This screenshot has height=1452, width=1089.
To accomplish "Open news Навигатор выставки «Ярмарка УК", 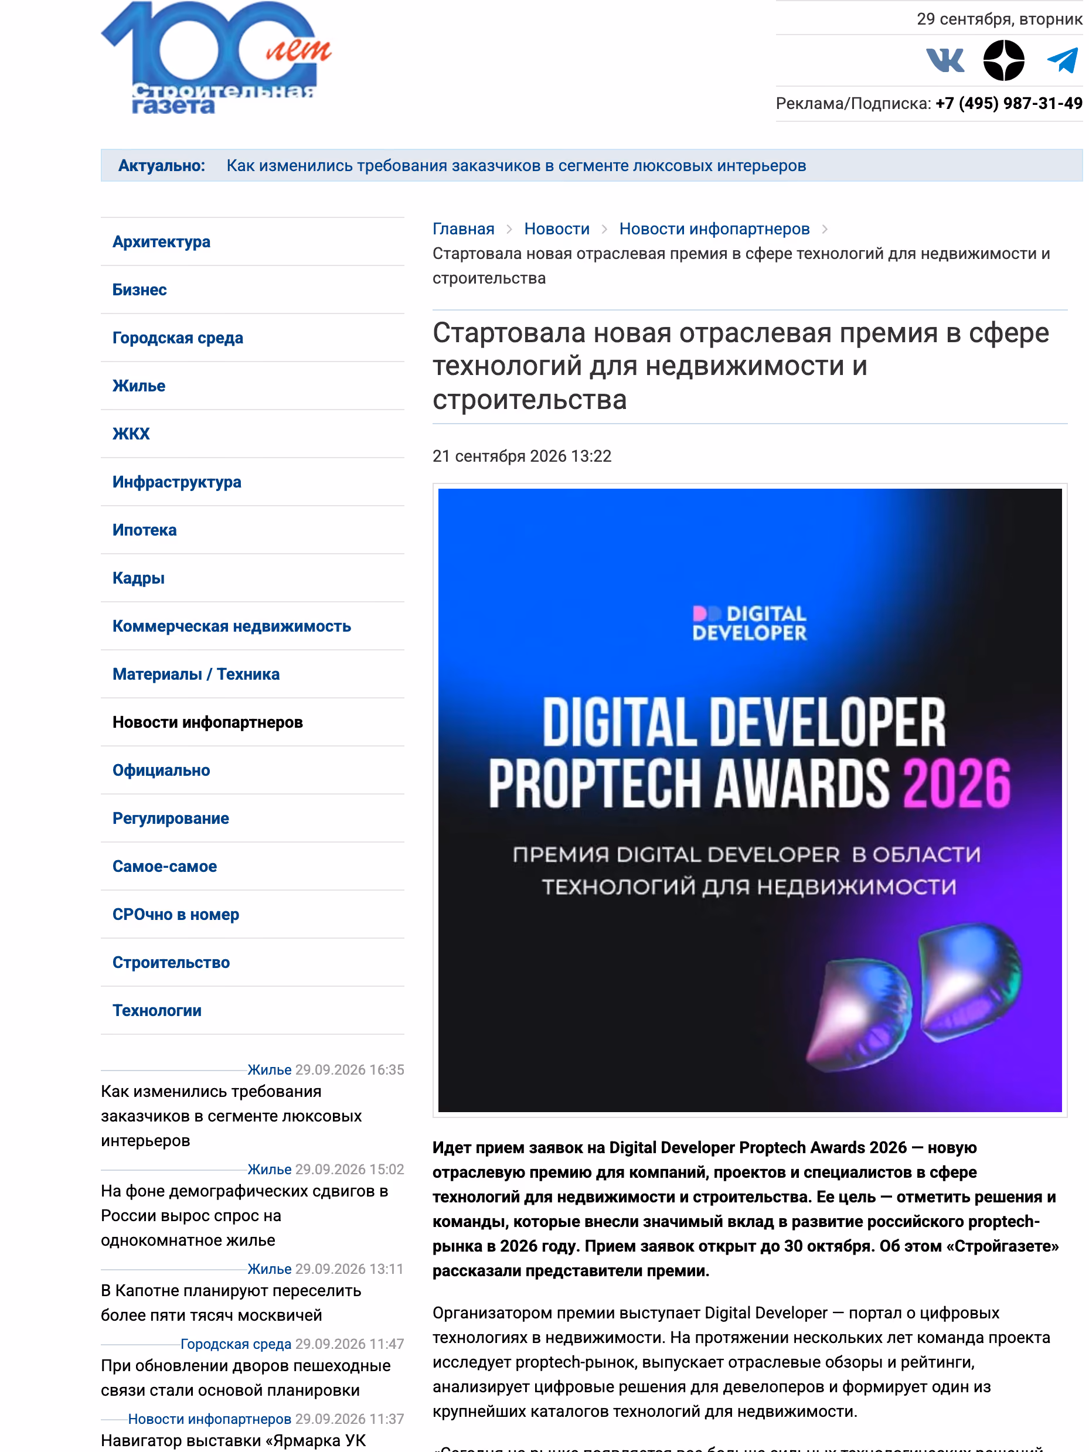I will [233, 1440].
